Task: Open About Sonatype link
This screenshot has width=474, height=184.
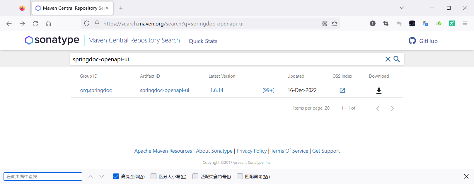Action: point(214,151)
